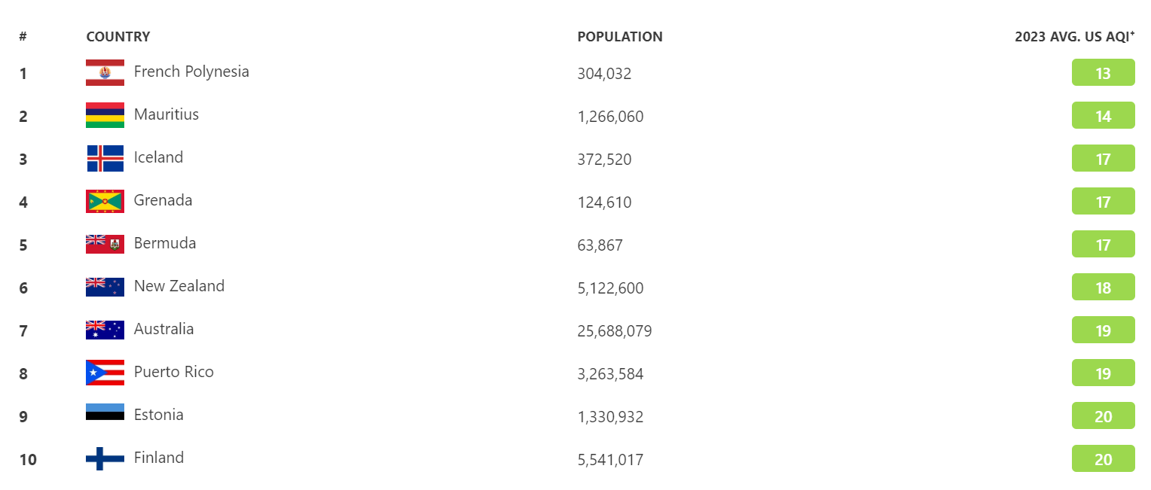Image resolution: width=1151 pixels, height=490 pixels.
Task: Click the POPULATION column header
Action: tap(620, 37)
